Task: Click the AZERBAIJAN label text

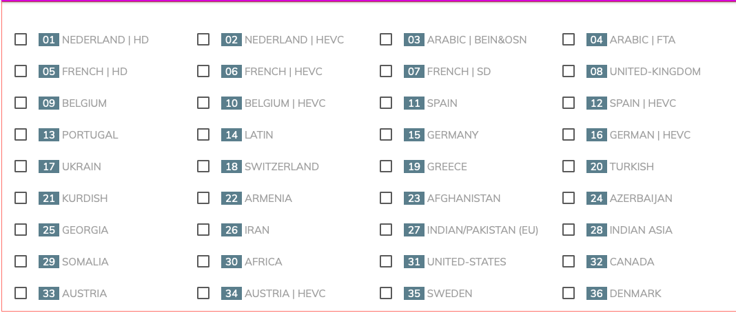Action: pos(641,199)
